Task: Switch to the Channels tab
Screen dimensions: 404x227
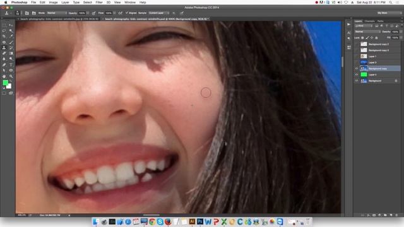Action: pyautogui.click(x=369, y=21)
